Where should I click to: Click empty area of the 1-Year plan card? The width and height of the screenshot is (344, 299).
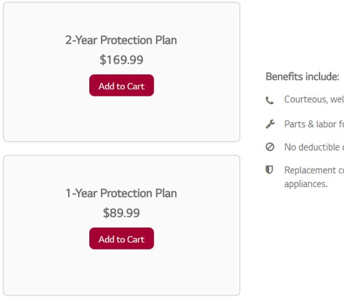tap(121, 273)
